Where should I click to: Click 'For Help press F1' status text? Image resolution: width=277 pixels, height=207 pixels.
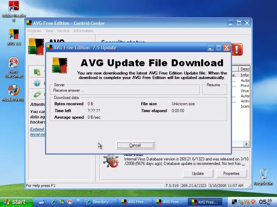(x=41, y=186)
